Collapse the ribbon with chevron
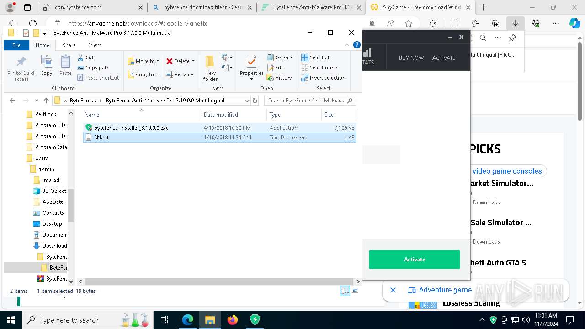The width and height of the screenshot is (585, 329). [347, 45]
